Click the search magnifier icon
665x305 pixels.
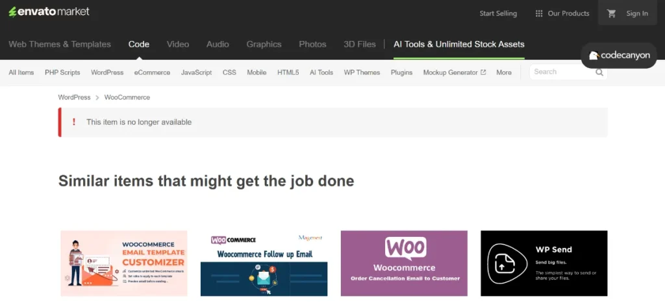pos(599,72)
